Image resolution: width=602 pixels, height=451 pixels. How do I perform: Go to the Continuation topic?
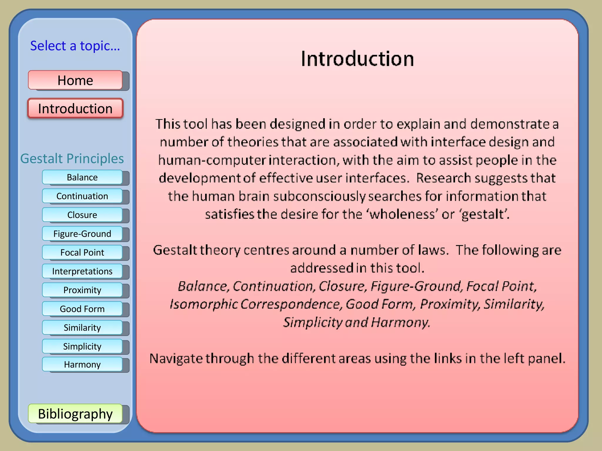click(x=82, y=196)
